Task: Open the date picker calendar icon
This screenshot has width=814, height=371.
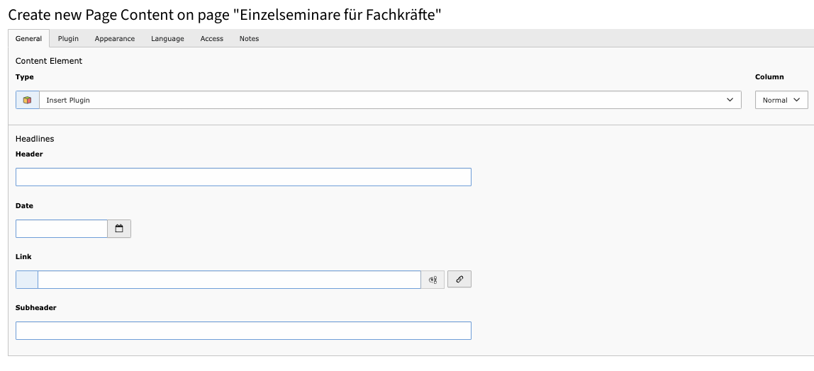Action: pyautogui.click(x=119, y=229)
